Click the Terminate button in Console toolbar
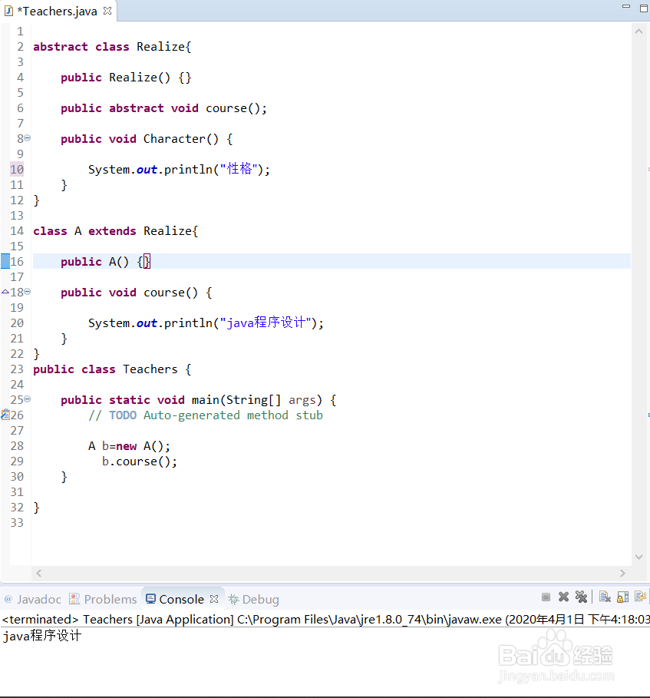Viewport: 650px width, 698px height. click(546, 597)
